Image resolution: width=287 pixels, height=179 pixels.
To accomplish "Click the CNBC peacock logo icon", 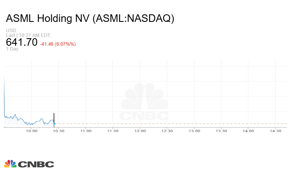I will point(10,164).
